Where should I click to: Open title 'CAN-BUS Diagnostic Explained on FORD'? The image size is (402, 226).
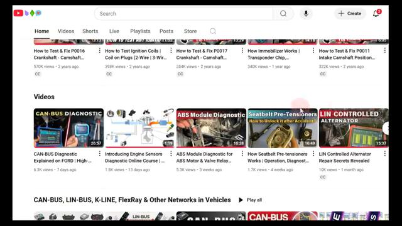(63, 158)
